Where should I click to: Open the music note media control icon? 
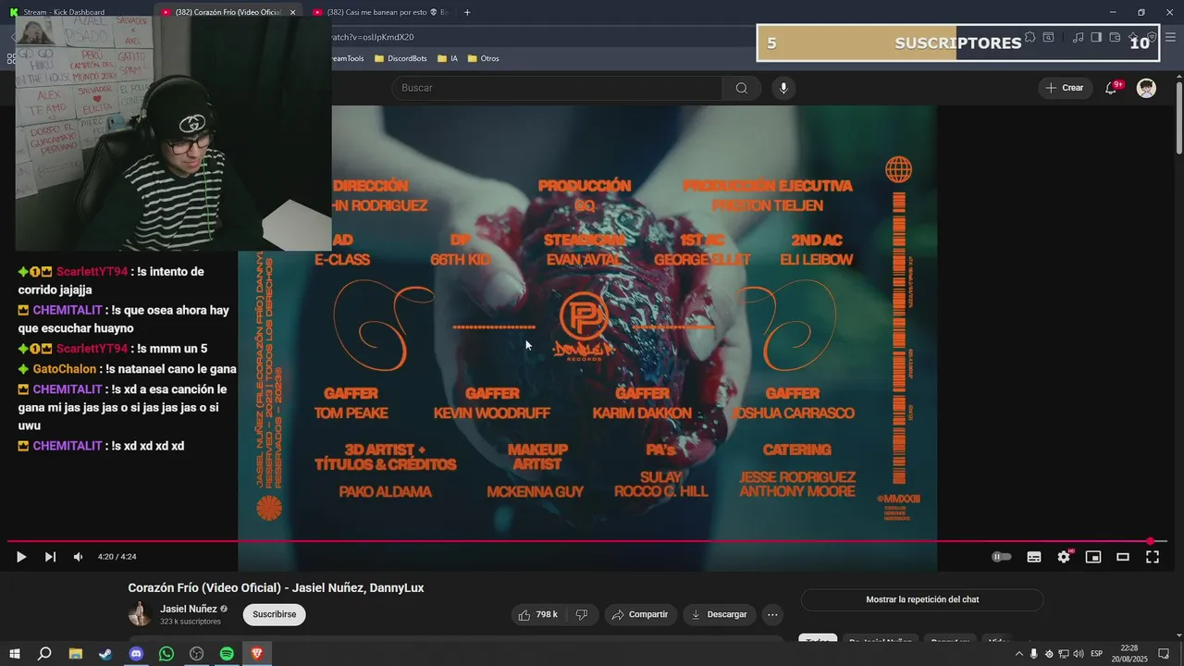tap(1078, 37)
